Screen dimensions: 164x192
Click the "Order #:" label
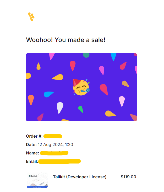pyautogui.click(x=34, y=136)
